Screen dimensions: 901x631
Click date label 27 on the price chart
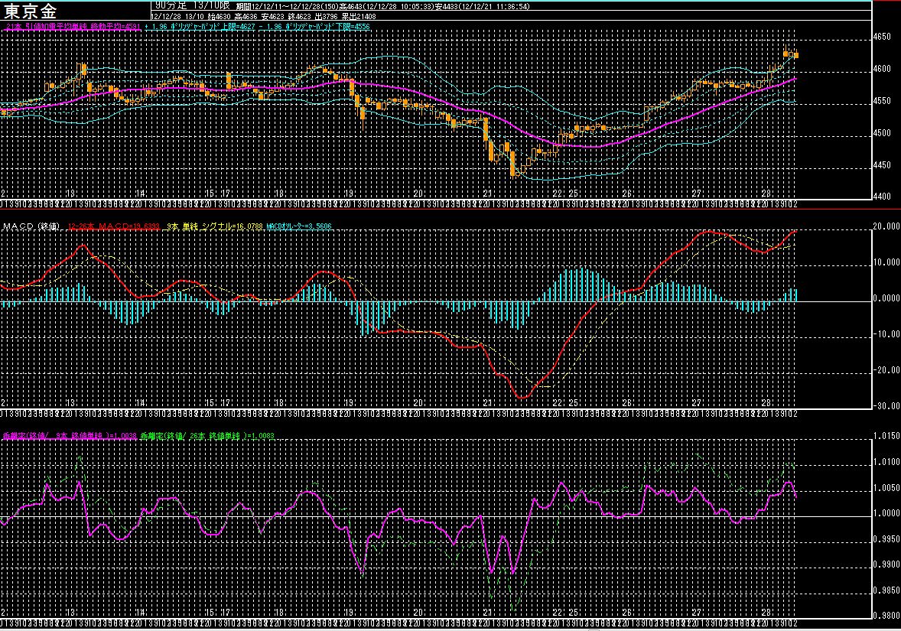696,194
